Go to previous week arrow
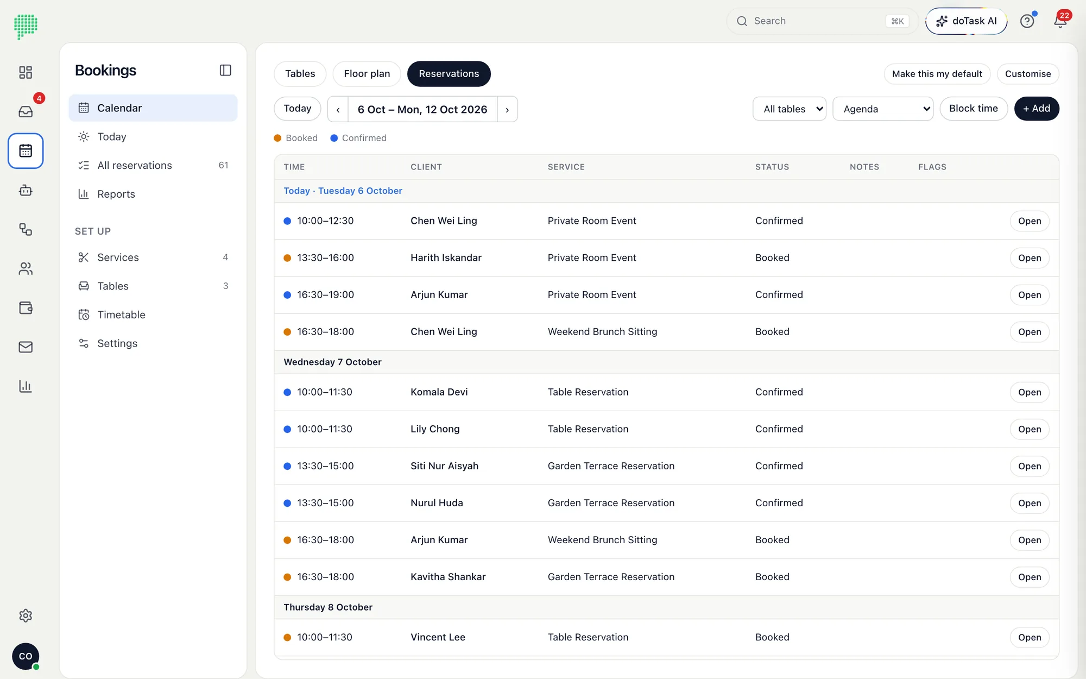The width and height of the screenshot is (1086, 679). pyautogui.click(x=338, y=109)
